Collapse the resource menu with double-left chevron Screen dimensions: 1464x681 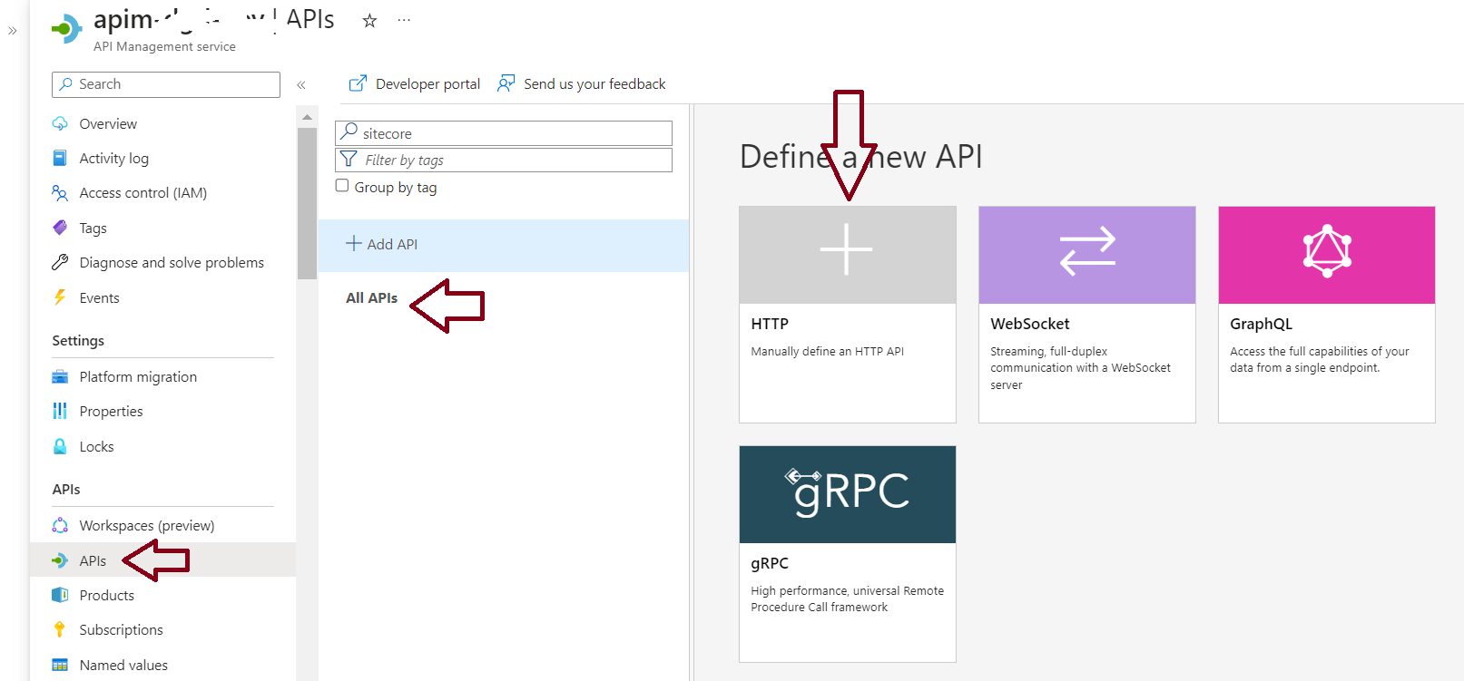301,85
